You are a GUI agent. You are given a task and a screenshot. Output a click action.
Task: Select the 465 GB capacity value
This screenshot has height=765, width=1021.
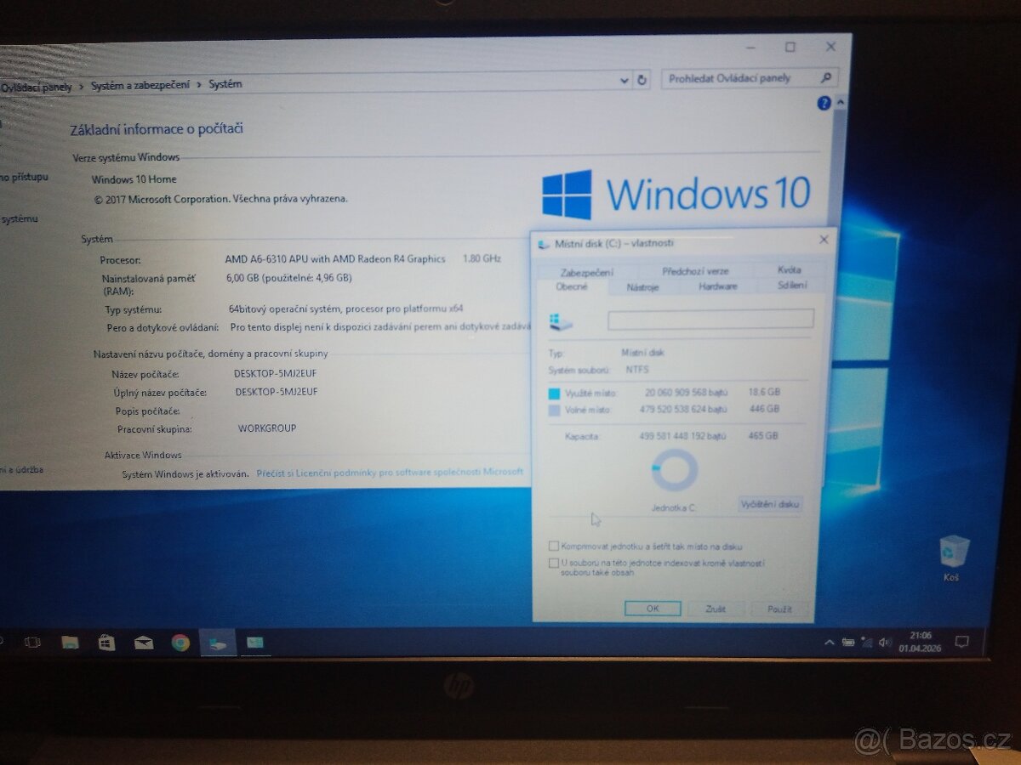pos(765,436)
